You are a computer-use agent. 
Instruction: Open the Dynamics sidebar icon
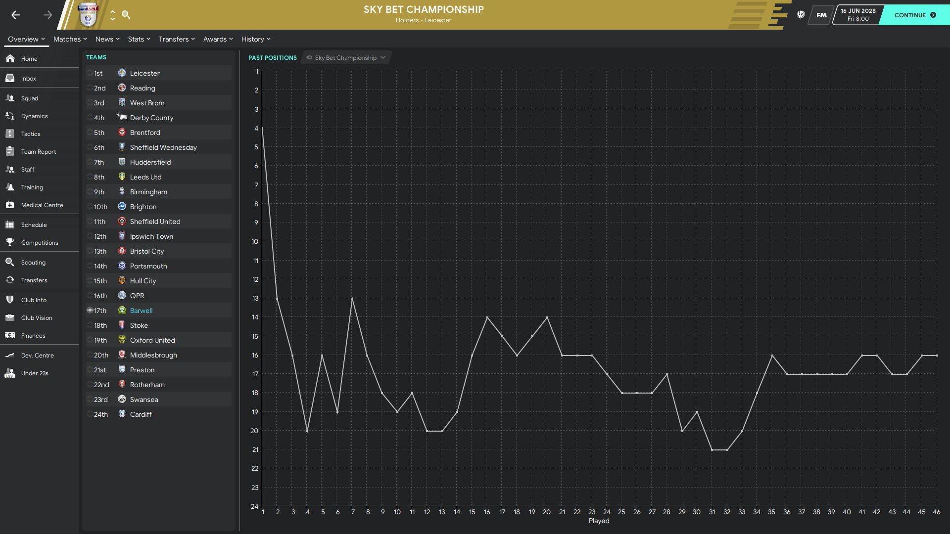(x=10, y=116)
